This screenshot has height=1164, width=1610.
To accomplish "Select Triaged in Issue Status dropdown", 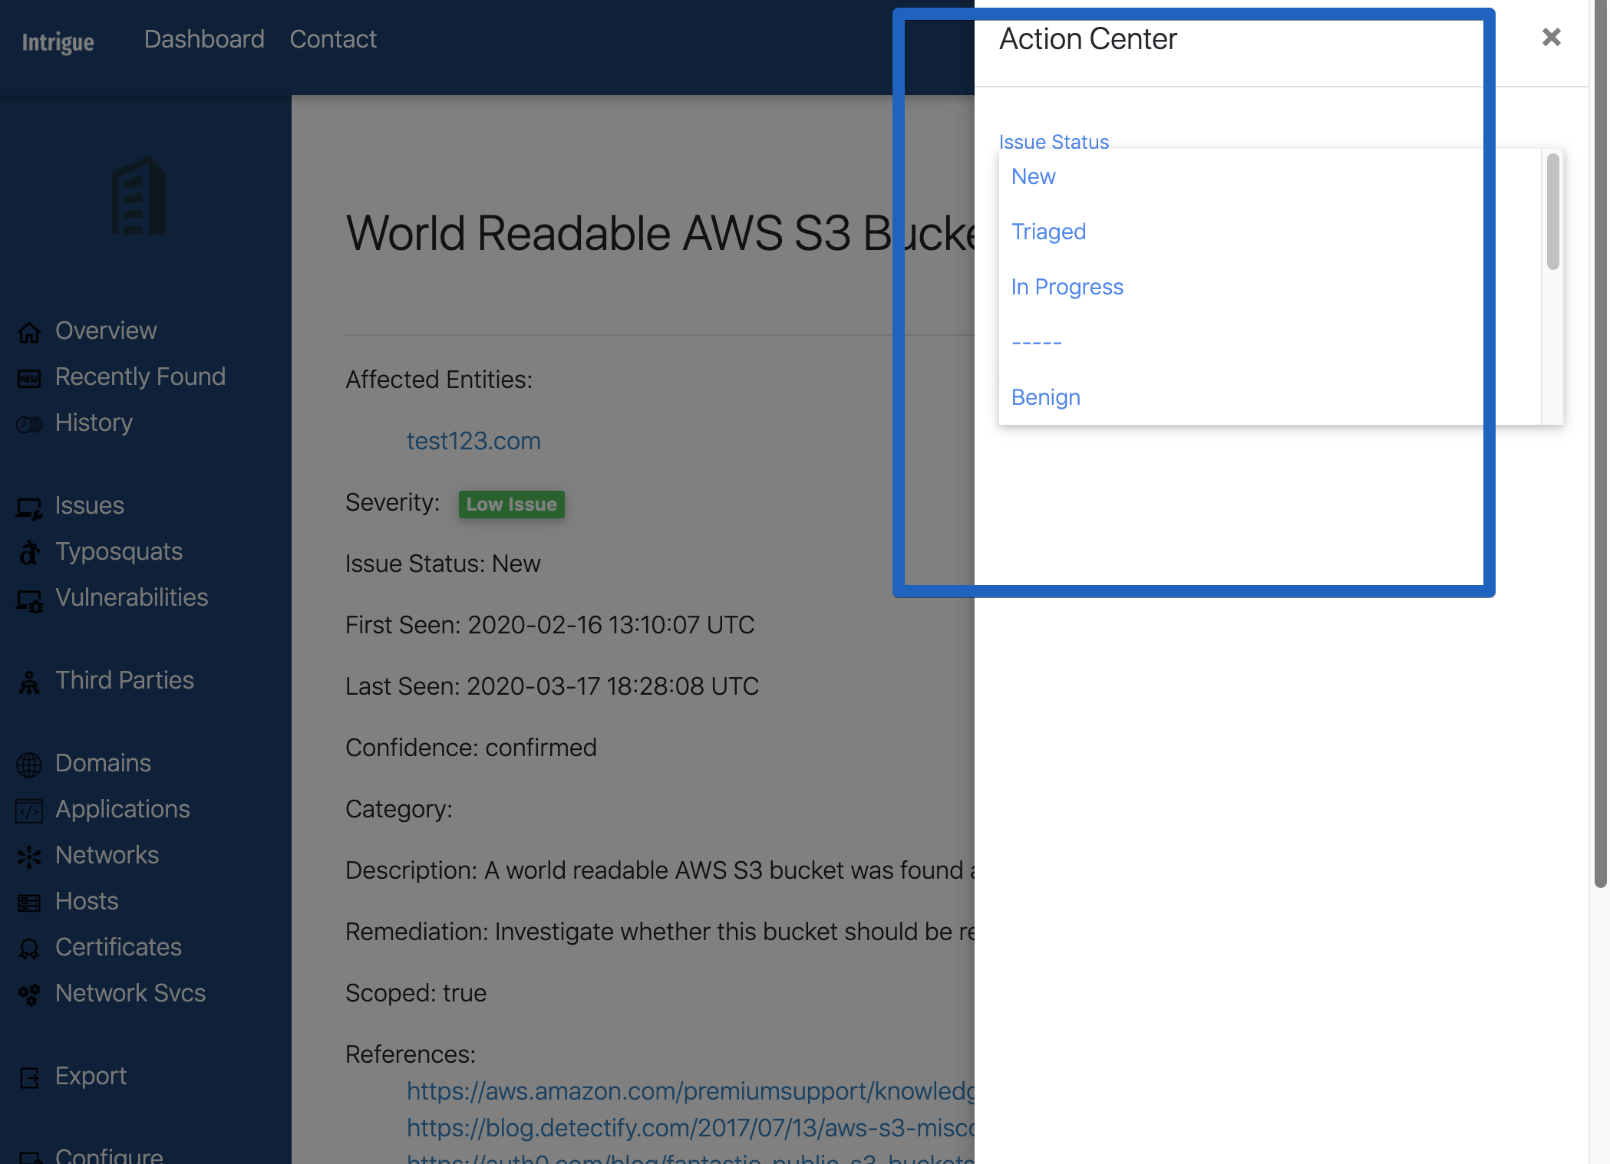I will coord(1269,232).
